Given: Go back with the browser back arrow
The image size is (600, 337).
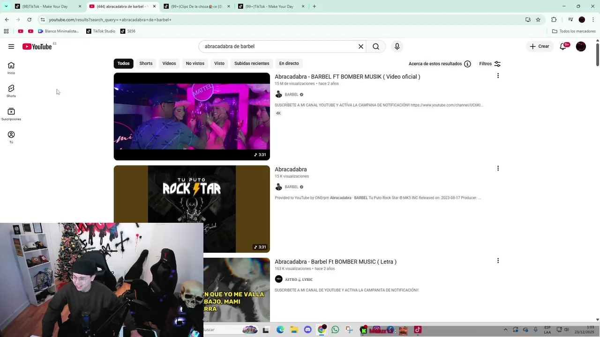Looking at the screenshot, I should click(7, 20).
